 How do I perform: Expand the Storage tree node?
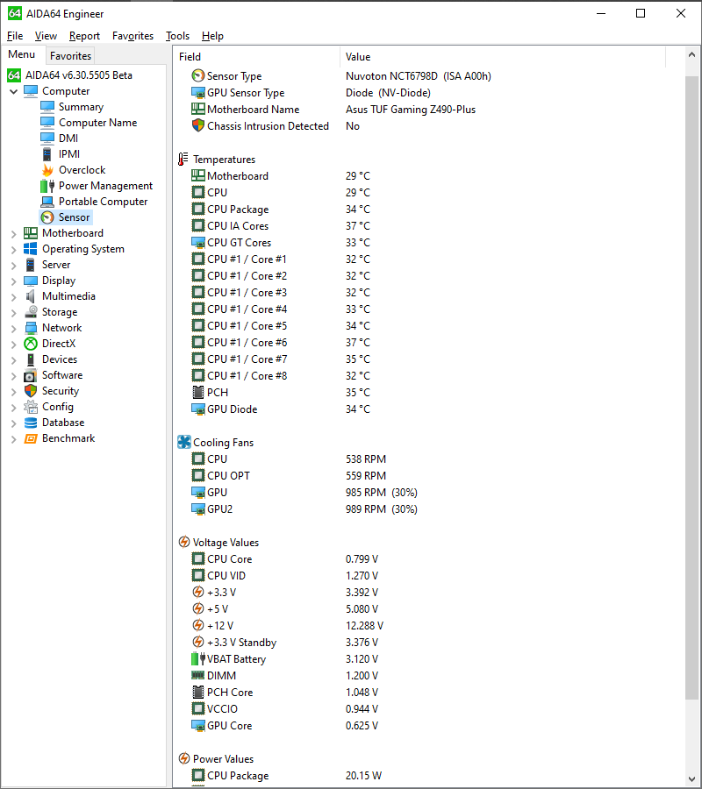[13, 312]
